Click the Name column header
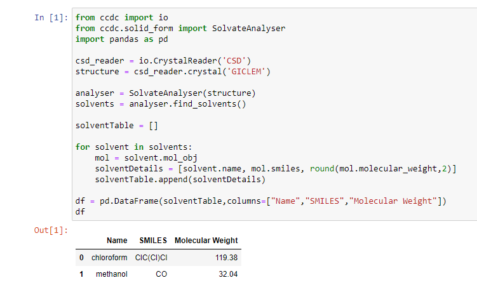The width and height of the screenshot is (477, 285). 117,241
